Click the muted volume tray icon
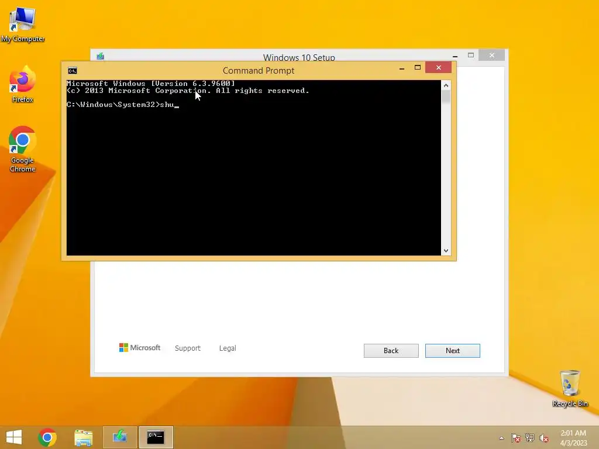 (544, 438)
